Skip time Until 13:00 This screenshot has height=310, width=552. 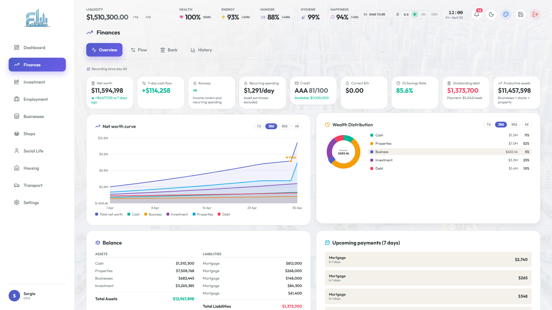point(374,14)
